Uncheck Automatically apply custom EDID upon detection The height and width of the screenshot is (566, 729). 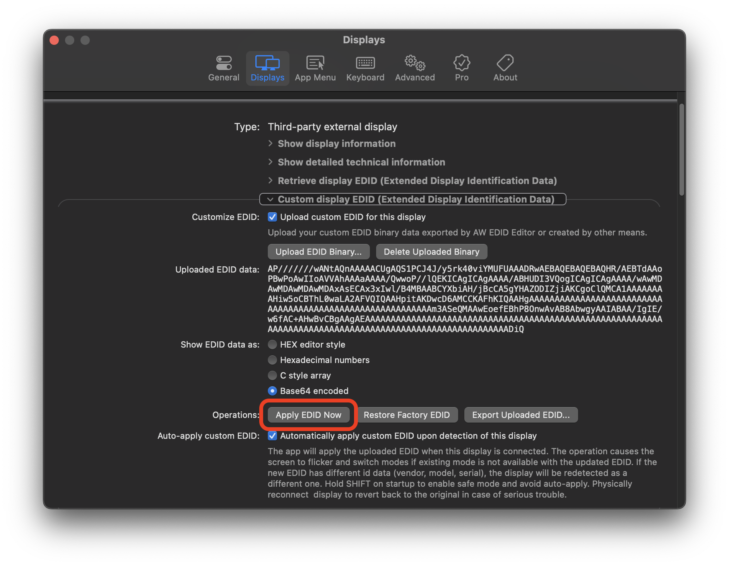[272, 436]
